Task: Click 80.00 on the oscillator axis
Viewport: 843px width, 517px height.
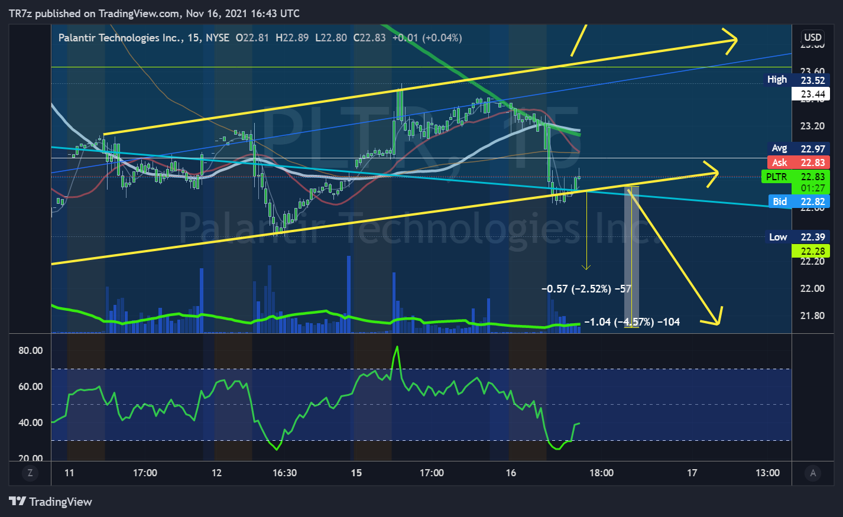Action: 31,350
